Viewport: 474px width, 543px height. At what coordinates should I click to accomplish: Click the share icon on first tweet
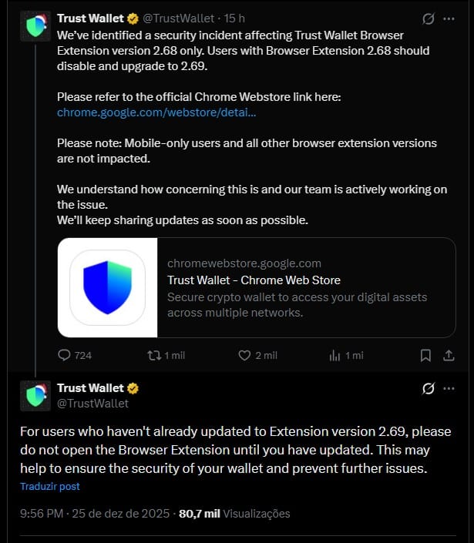449,355
